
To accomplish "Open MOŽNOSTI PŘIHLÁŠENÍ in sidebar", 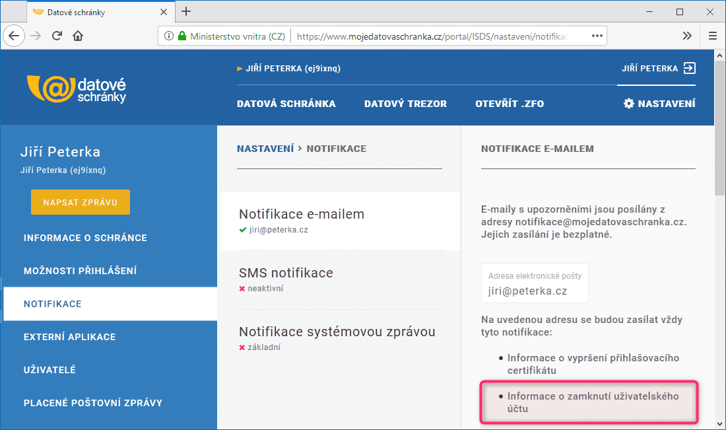I will point(80,271).
